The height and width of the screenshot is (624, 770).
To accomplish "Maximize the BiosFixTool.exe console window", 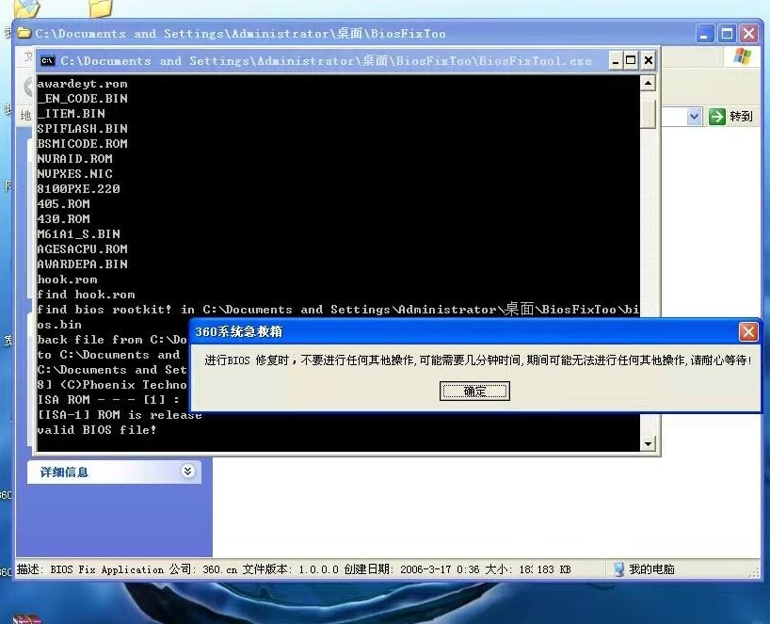I will [631, 60].
